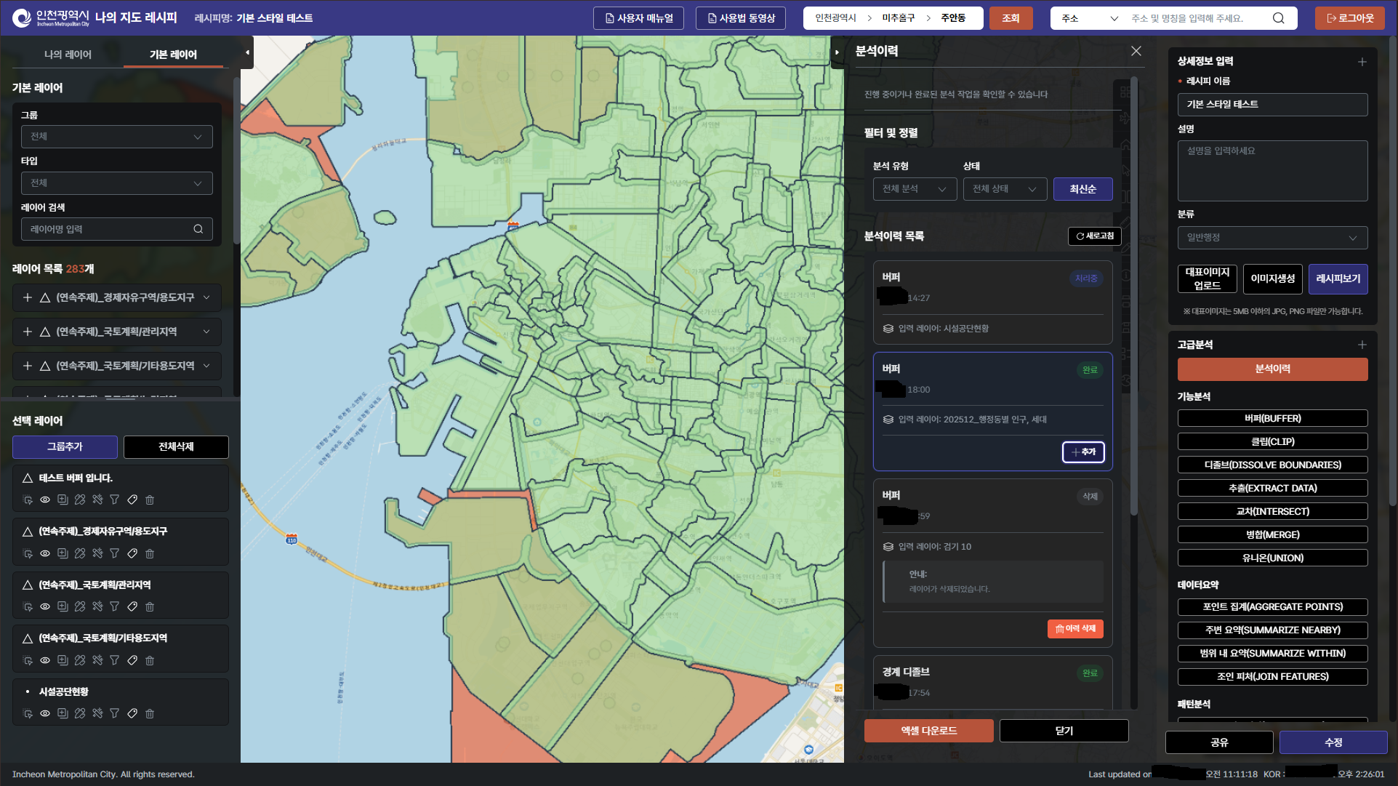Click the address search magnifier icon
The height and width of the screenshot is (786, 1398).
1278,18
